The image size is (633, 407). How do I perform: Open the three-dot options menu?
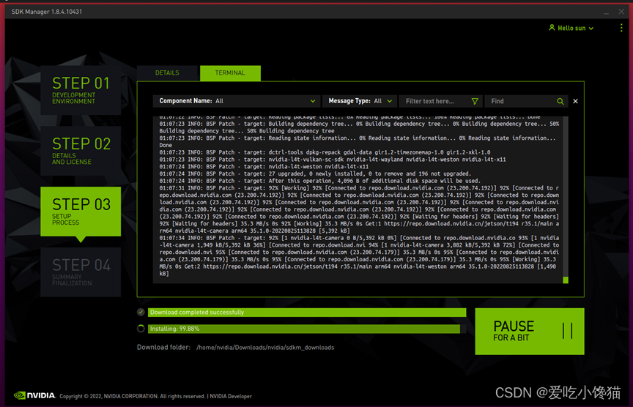(621, 28)
